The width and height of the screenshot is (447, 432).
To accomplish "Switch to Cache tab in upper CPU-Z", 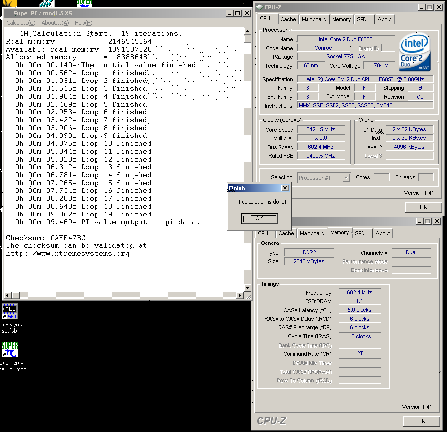I will [288, 19].
